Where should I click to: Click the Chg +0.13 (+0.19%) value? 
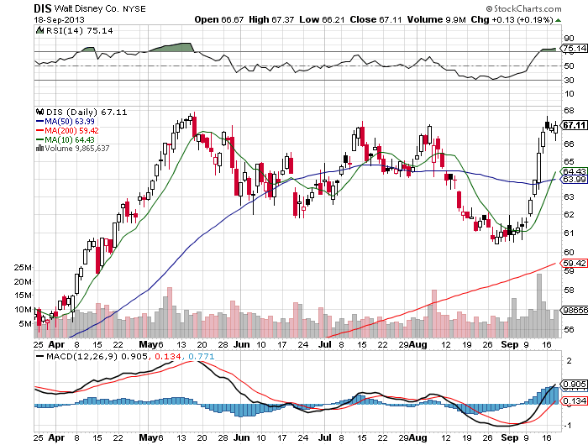[x=512, y=19]
